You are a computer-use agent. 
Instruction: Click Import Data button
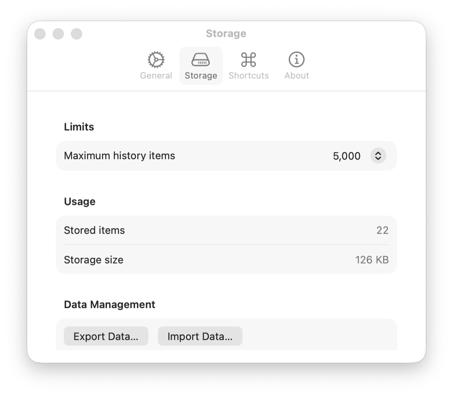(x=200, y=336)
